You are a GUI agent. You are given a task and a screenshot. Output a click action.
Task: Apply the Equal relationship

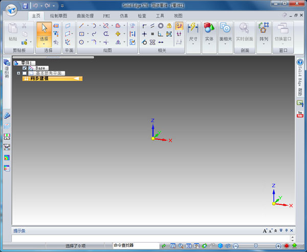(152, 34)
